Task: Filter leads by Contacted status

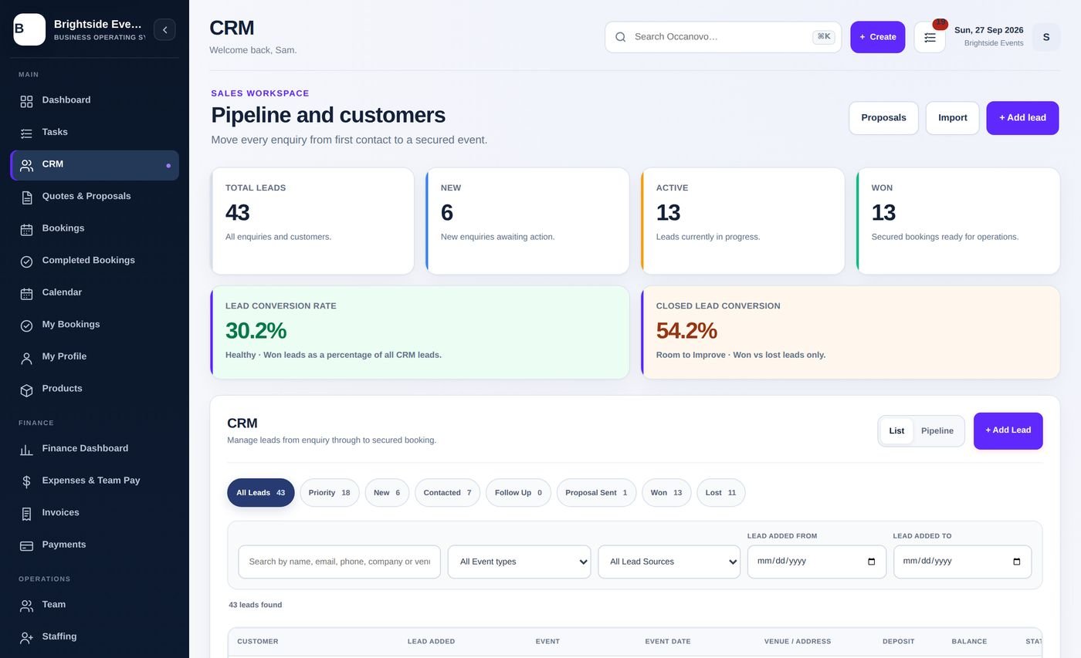Action: [x=447, y=493]
